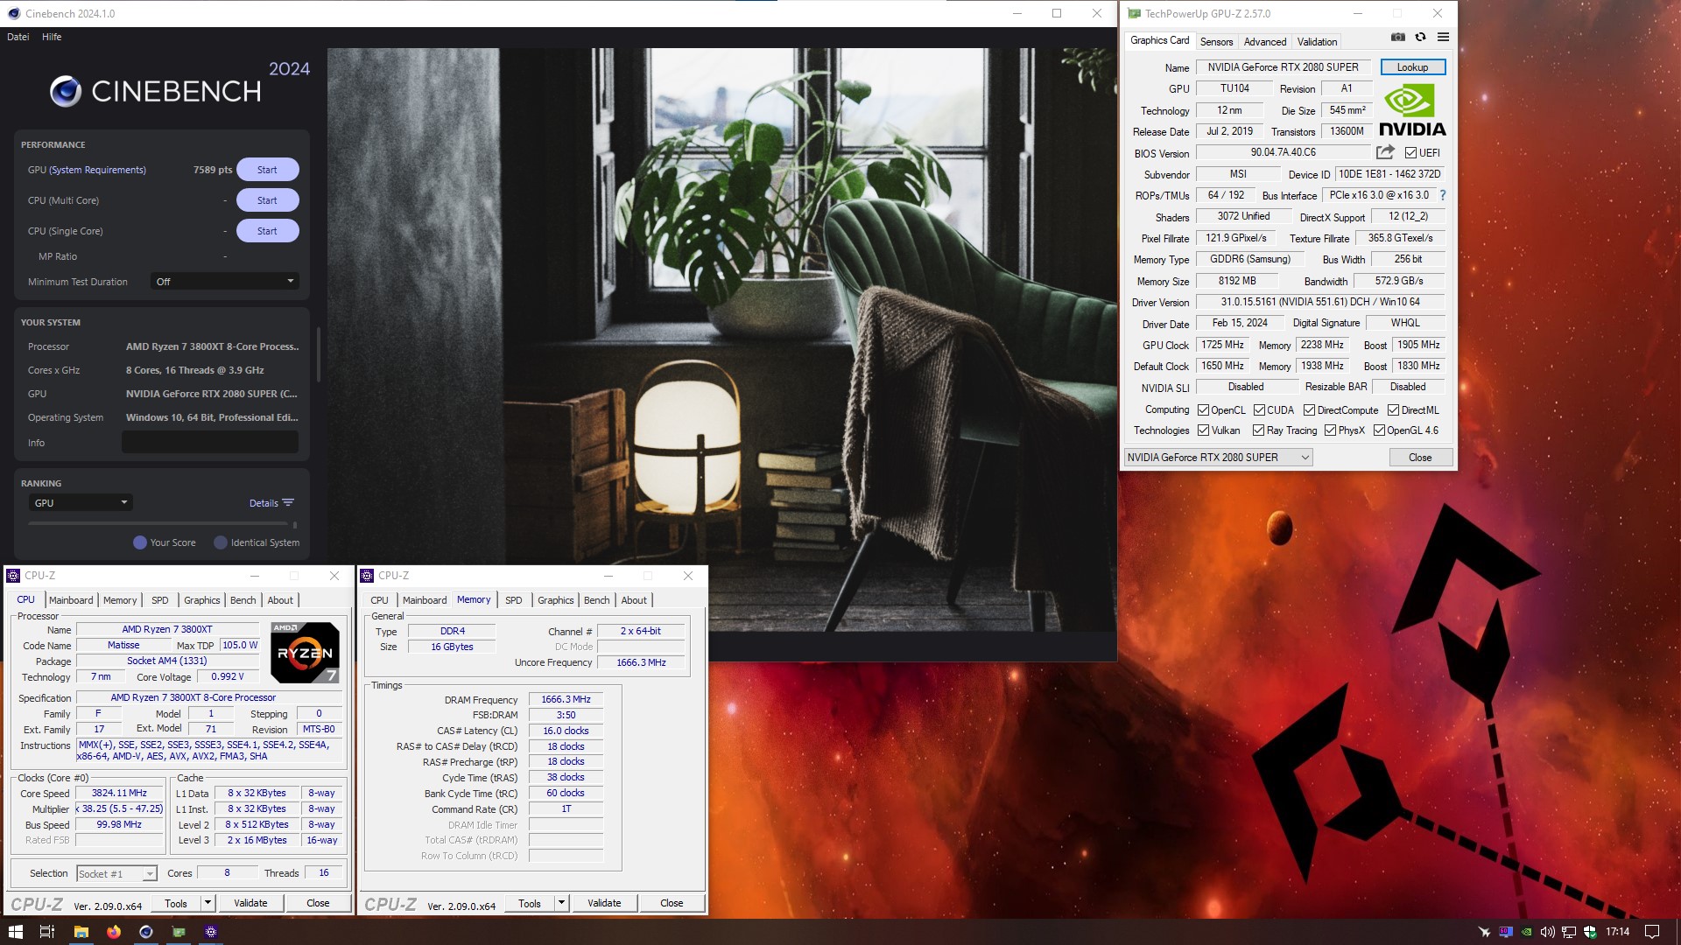Viewport: 1681px width, 945px height.
Task: Click the GPU-Z title bar app icon
Action: [x=1134, y=13]
